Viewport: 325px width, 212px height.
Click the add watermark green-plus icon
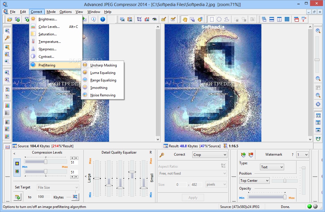point(243,155)
